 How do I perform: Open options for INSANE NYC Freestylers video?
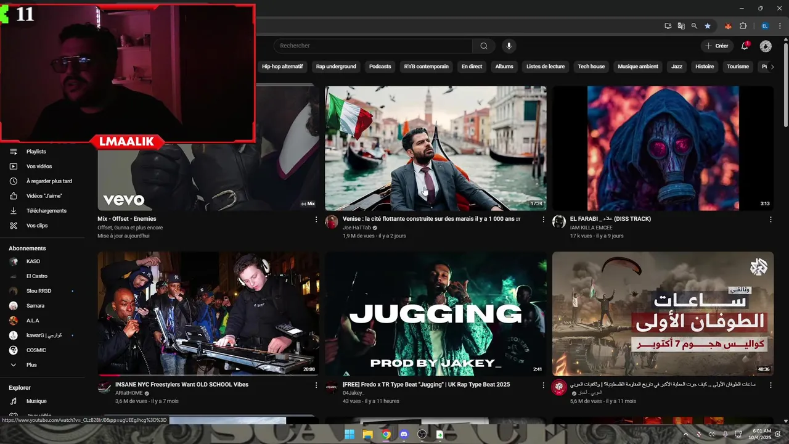pos(316,385)
